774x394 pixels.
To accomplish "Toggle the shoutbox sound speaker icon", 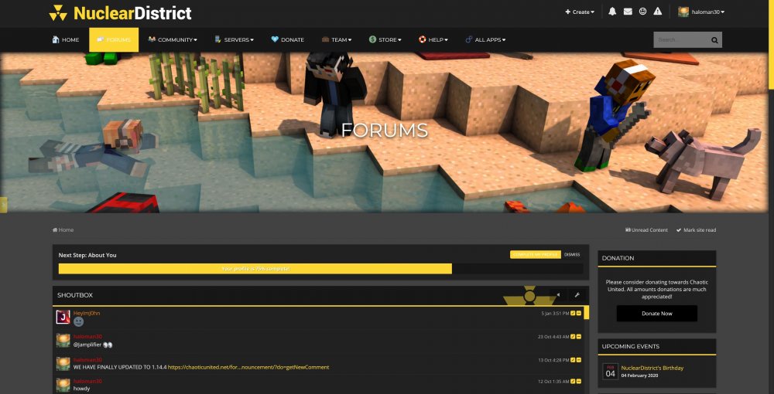I will point(558,295).
